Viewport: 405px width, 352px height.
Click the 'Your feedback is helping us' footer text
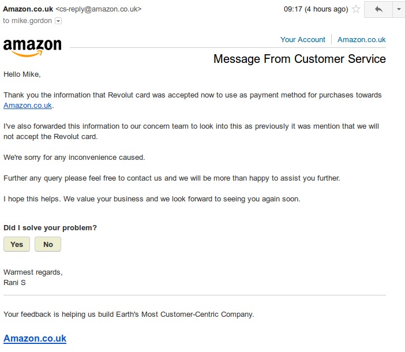point(129,314)
